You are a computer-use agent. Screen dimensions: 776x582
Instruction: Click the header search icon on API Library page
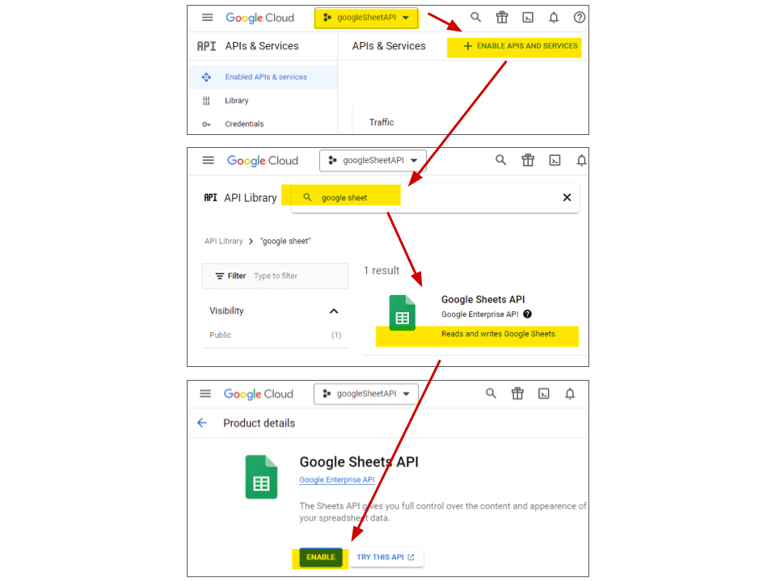(x=501, y=160)
